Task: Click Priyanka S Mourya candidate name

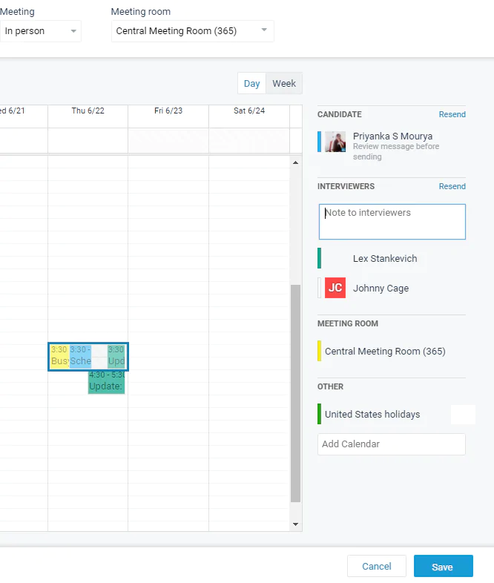Action: click(392, 136)
